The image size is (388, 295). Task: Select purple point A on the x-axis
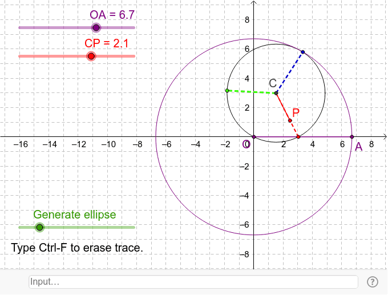pyautogui.click(x=352, y=136)
